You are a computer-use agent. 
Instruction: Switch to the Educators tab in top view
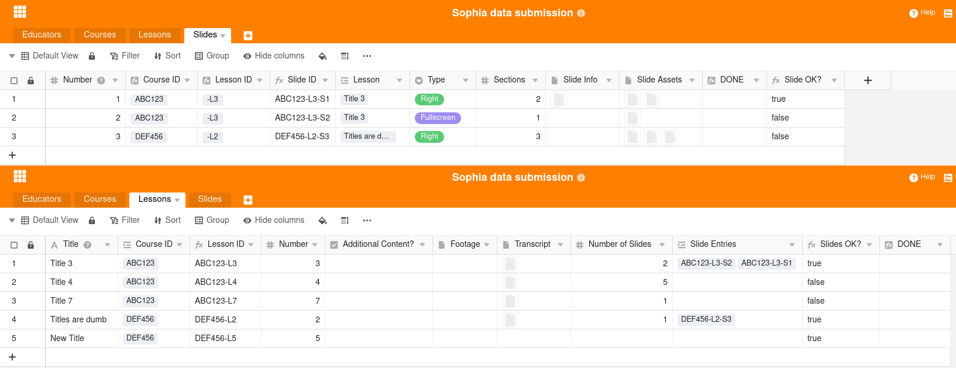pos(42,35)
